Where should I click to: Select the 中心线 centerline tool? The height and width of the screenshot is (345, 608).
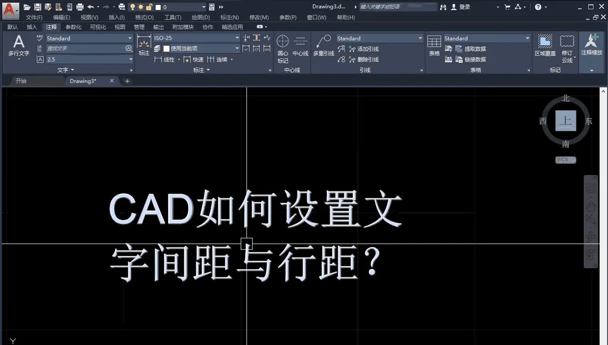[301, 46]
